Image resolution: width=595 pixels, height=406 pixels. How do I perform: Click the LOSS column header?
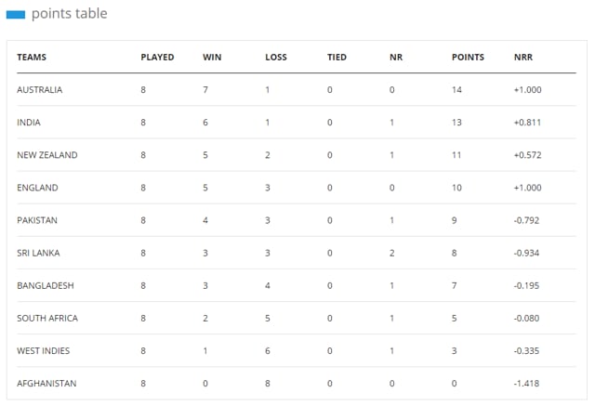tap(276, 58)
